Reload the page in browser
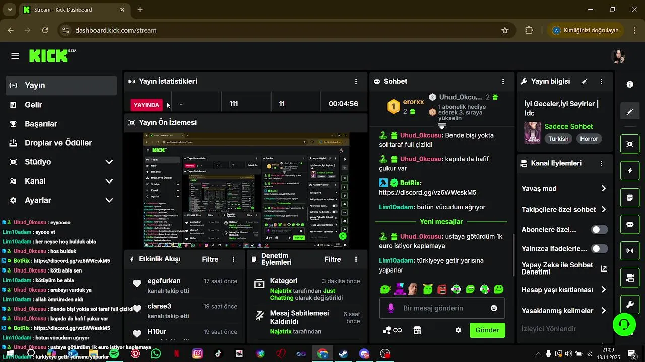Screen dimensions: 645x362 pos(45,30)
